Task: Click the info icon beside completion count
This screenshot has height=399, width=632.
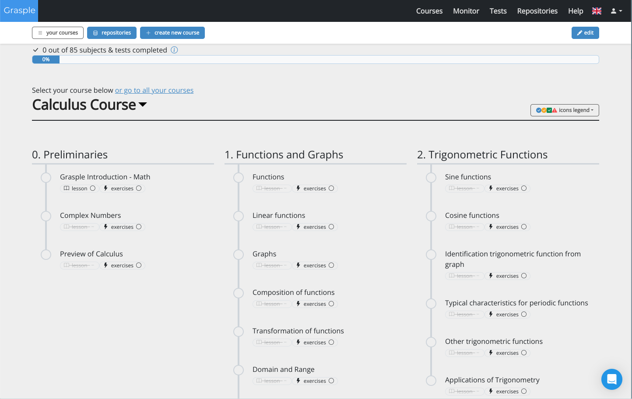Action: (174, 50)
